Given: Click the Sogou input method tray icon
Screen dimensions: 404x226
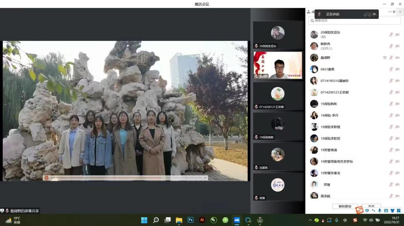Looking at the screenshot, I should pos(355,220).
